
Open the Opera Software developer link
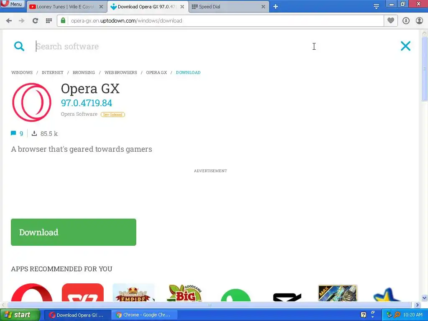point(79,114)
